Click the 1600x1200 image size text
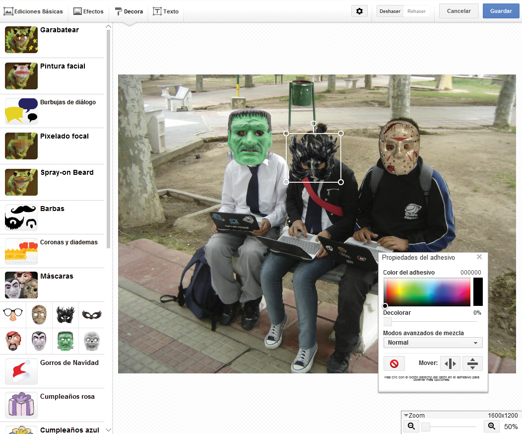This screenshot has width=522, height=434. [503, 415]
